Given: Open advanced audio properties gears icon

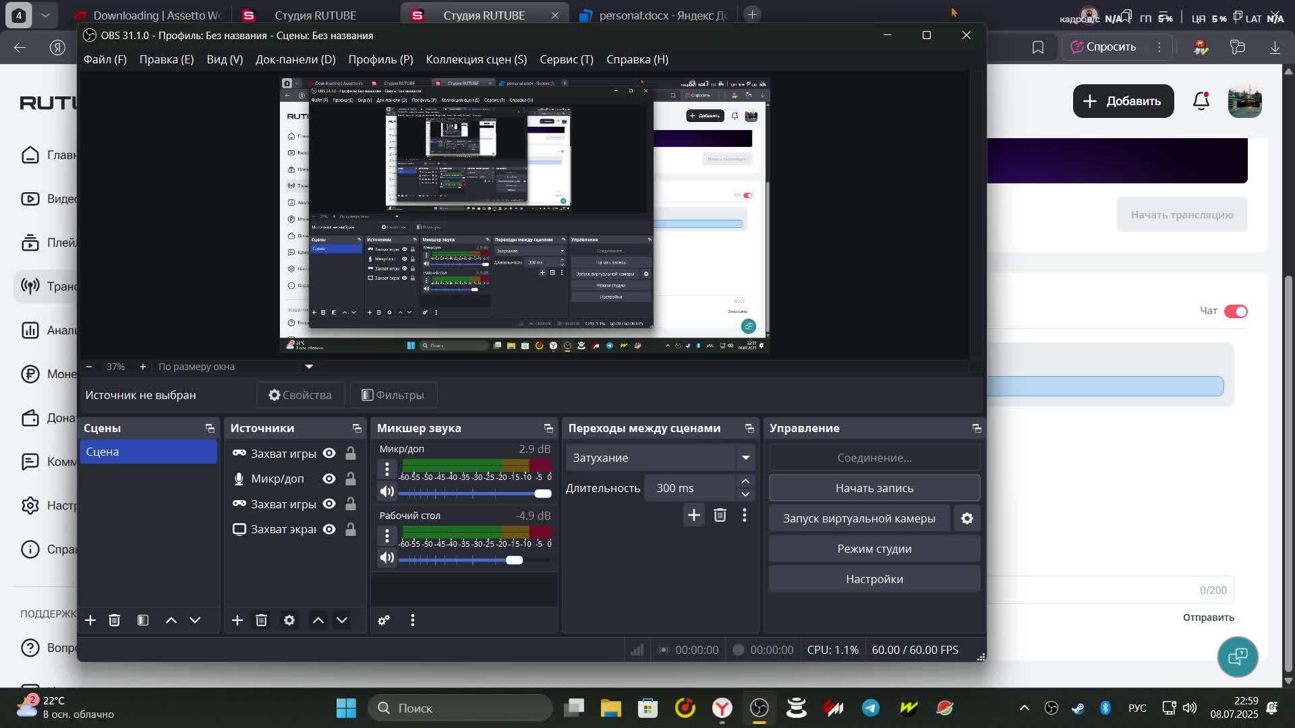Looking at the screenshot, I should [384, 620].
